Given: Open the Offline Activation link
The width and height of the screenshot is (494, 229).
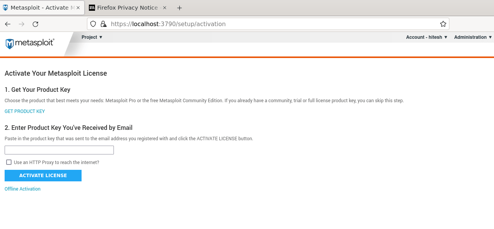Looking at the screenshot, I should 22,189.
